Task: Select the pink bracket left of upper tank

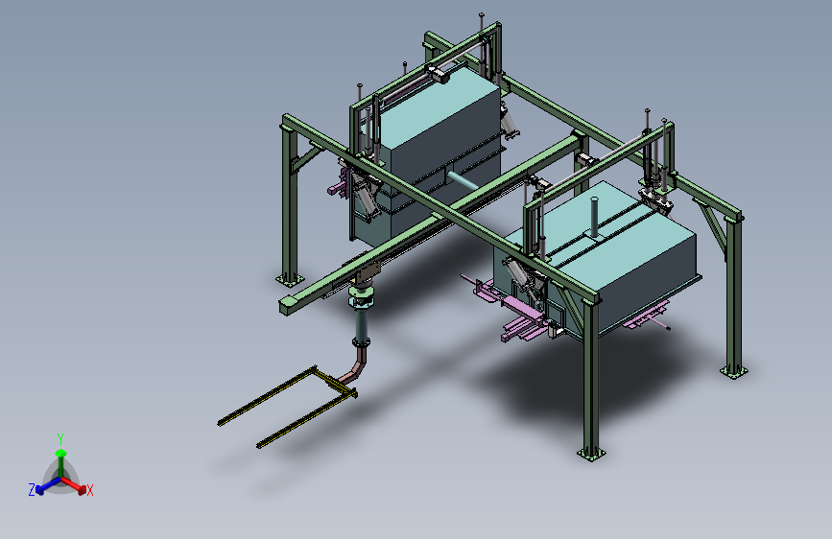Action: 340,187
